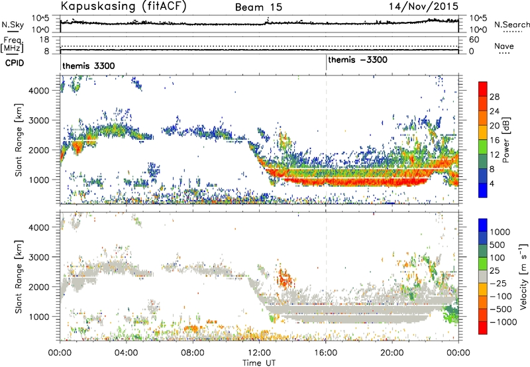Viewport: 530px width, 367px height.
Task: Select the '16:00' time axis label
Action: 325,353
